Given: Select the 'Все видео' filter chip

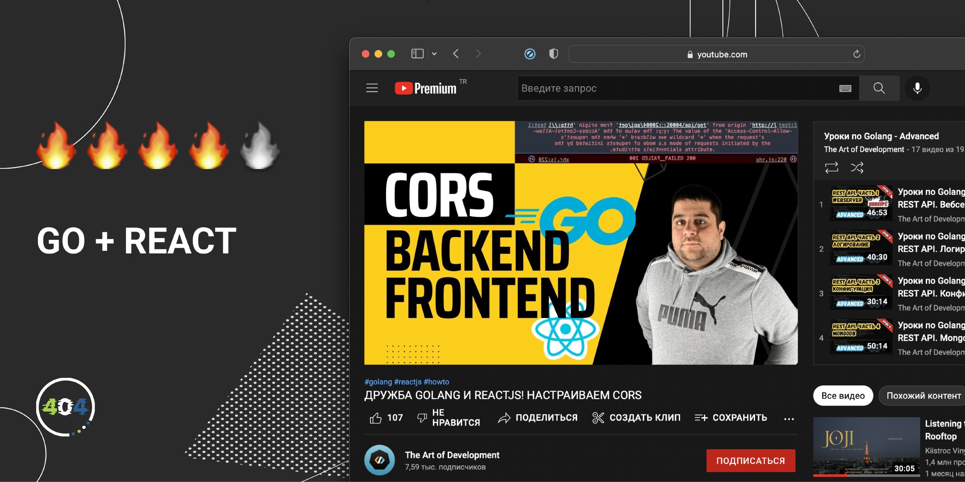Looking at the screenshot, I should (x=843, y=396).
